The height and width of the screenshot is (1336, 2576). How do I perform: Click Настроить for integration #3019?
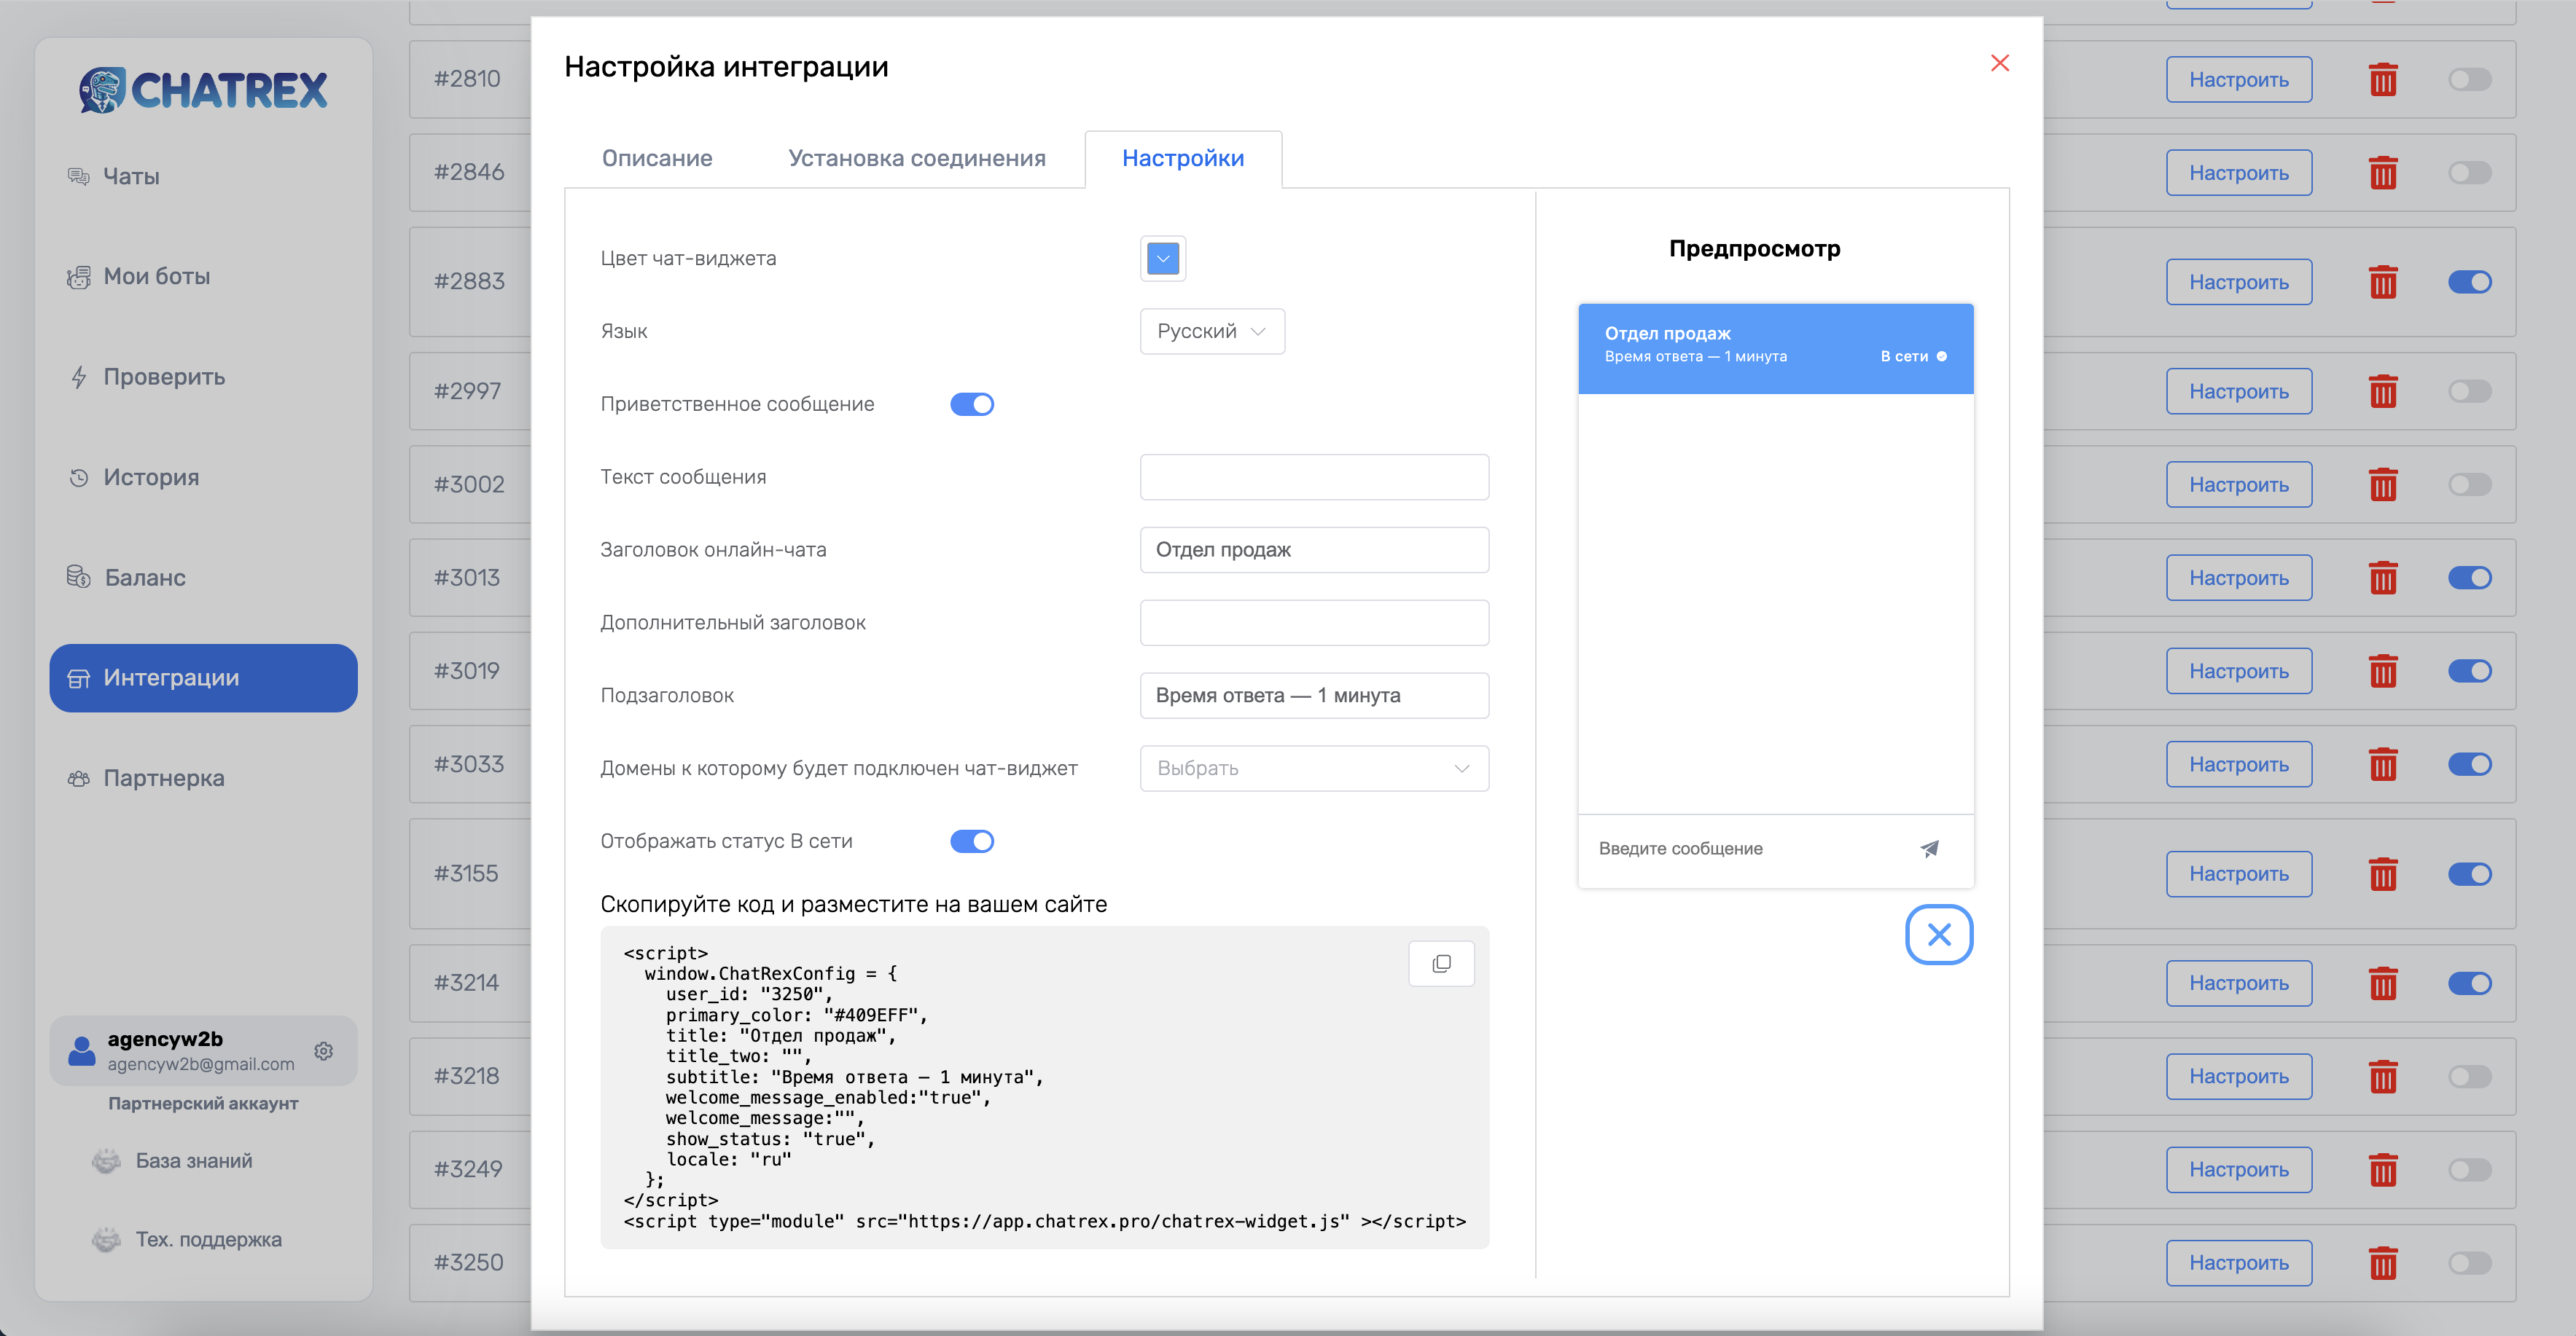pos(2239,670)
